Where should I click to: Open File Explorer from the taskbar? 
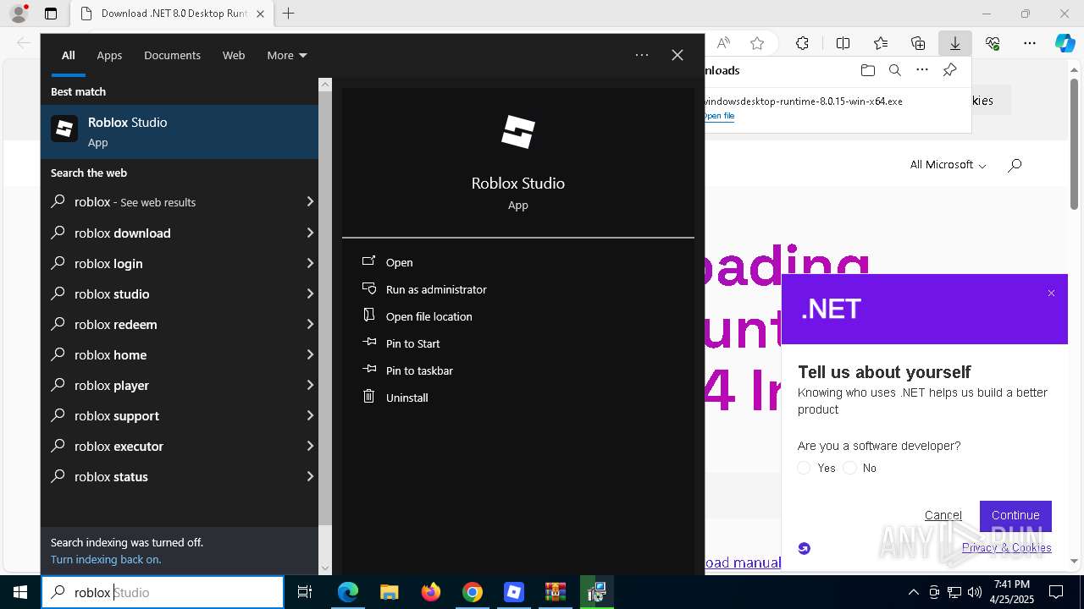coord(389,592)
